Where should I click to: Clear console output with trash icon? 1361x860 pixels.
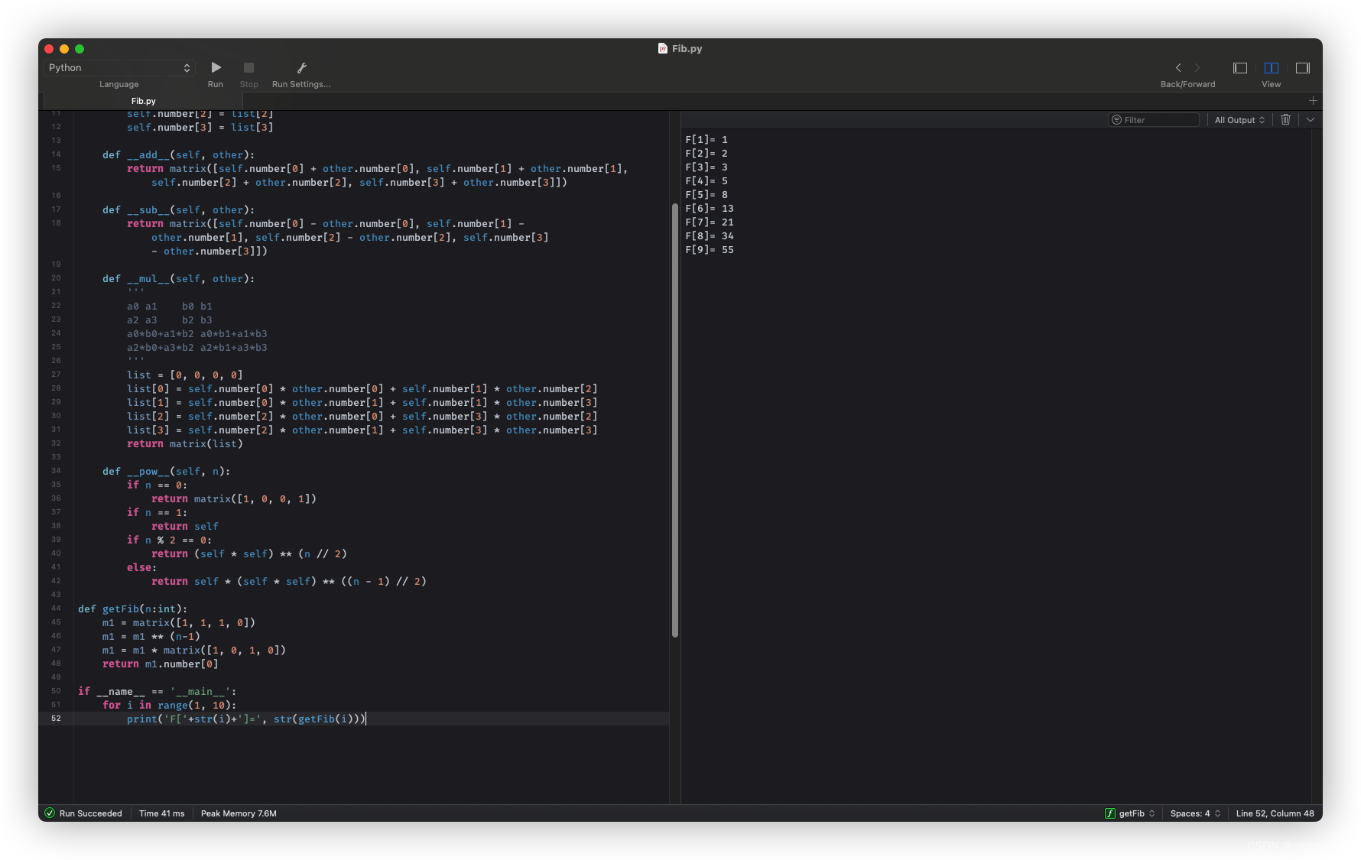(1285, 119)
